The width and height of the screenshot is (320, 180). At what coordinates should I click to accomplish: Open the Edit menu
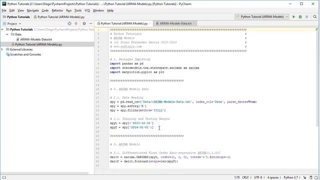point(12,10)
